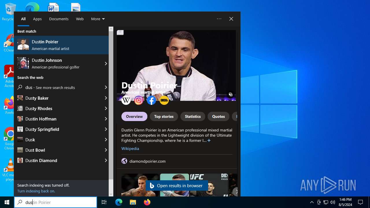The image size is (370, 208).
Task: Expand the Dustin Hoffman suggestion arrow
Action: [x=106, y=119]
